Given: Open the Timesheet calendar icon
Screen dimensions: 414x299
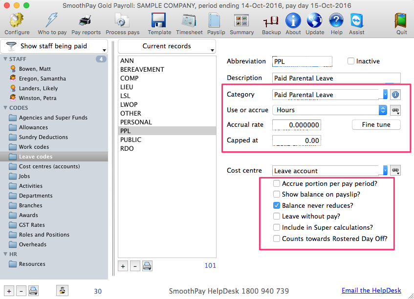Looking at the screenshot, I should pyautogui.click(x=189, y=24).
